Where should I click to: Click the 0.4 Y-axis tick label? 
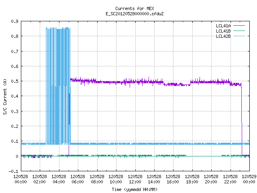point(14,96)
